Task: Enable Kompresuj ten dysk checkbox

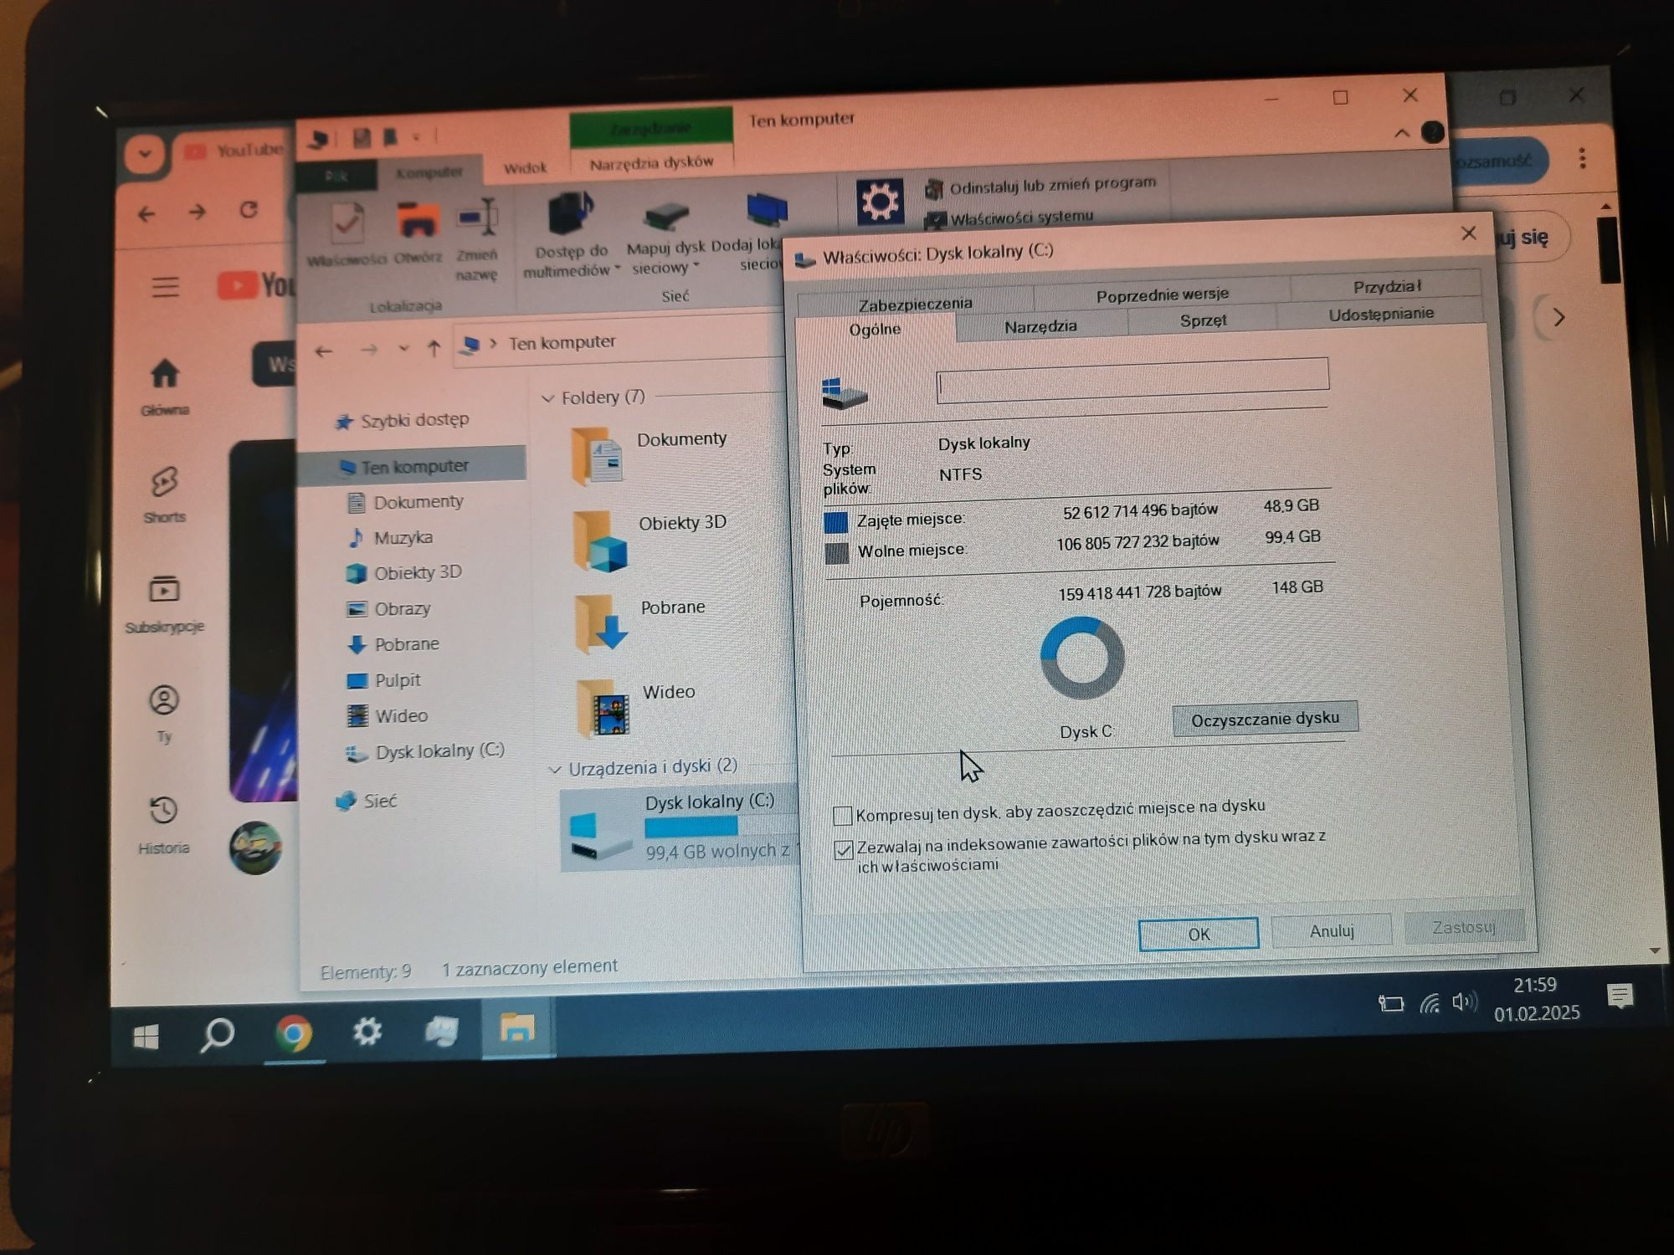Action: 842,815
